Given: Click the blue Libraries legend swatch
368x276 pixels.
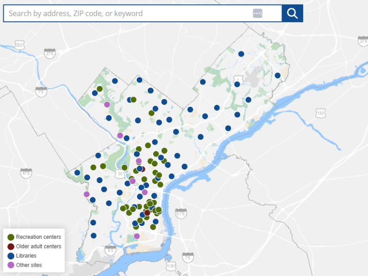Looking at the screenshot, I should pos(11,256).
